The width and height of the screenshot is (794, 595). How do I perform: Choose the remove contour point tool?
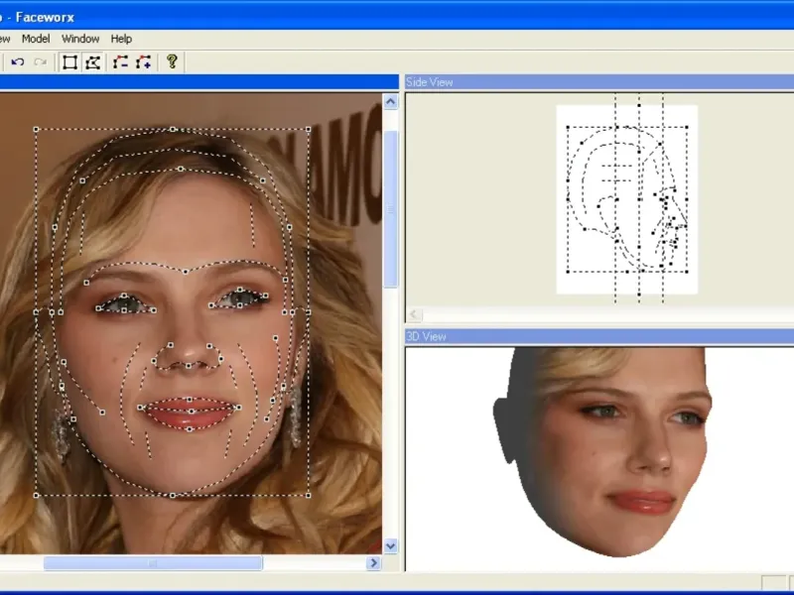120,62
